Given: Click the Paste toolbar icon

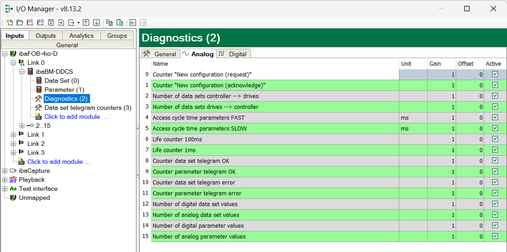Looking at the screenshot, I should pyautogui.click(x=120, y=22).
